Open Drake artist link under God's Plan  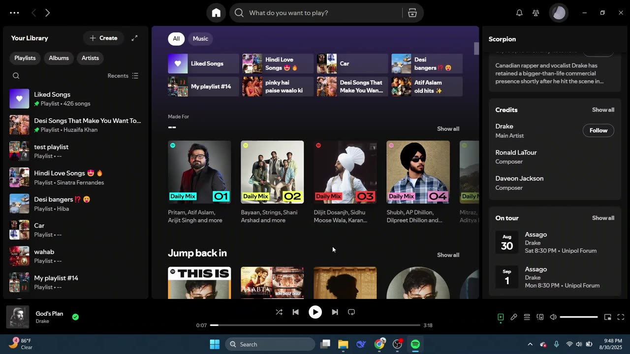(x=42, y=321)
